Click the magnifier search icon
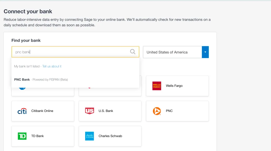The width and height of the screenshot is (271, 151). tap(133, 52)
